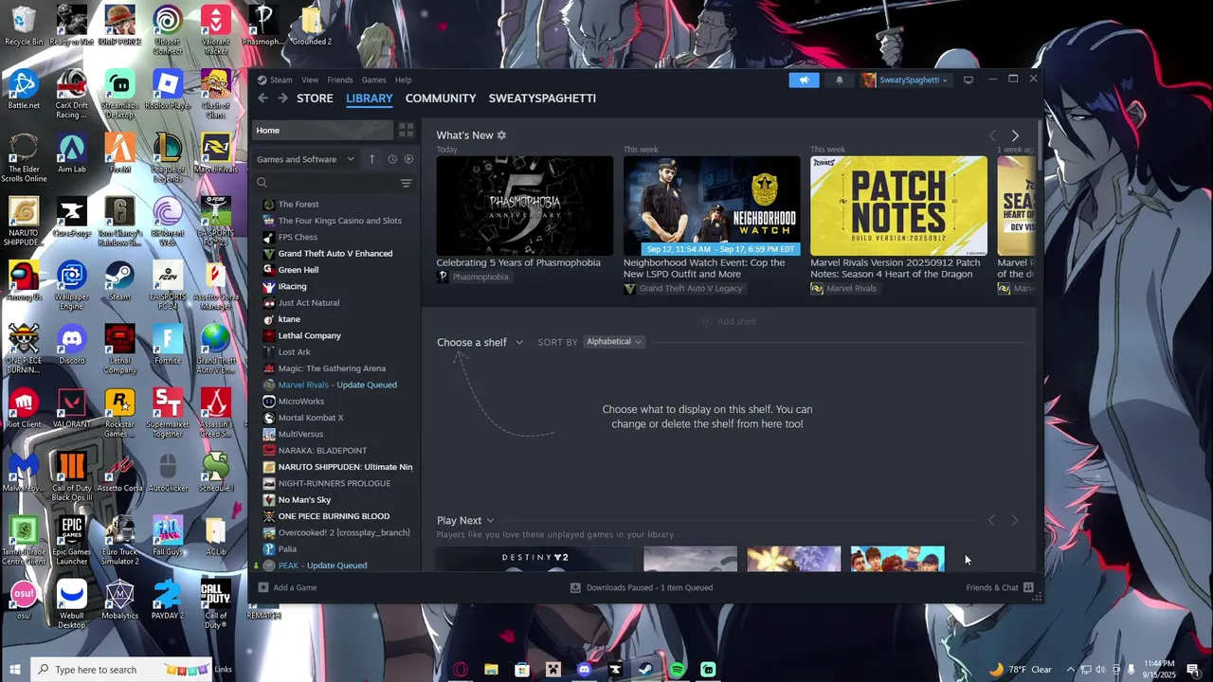
Task: Open the advanced filter options icon
Action: pyautogui.click(x=406, y=183)
